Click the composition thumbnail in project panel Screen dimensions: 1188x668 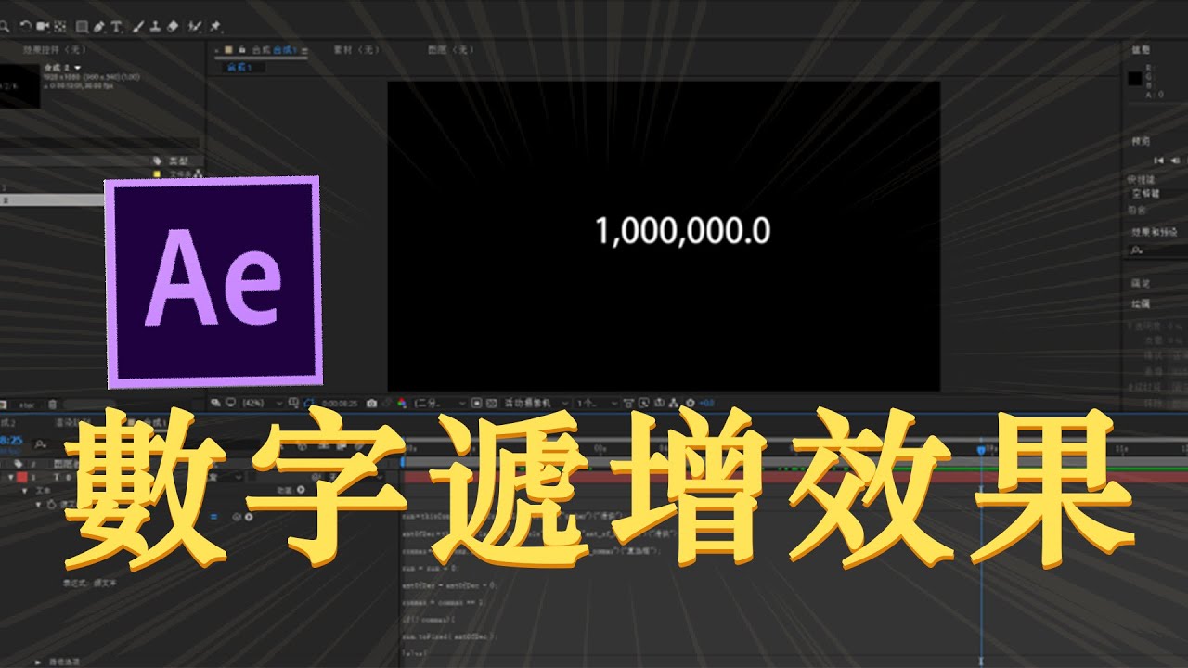(19, 85)
